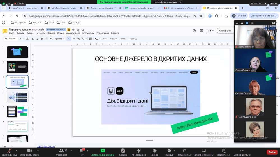Open the Упорядкувати menu
The image size is (280, 157).
[x=73, y=33]
